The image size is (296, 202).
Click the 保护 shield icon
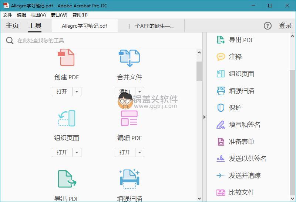(221, 108)
